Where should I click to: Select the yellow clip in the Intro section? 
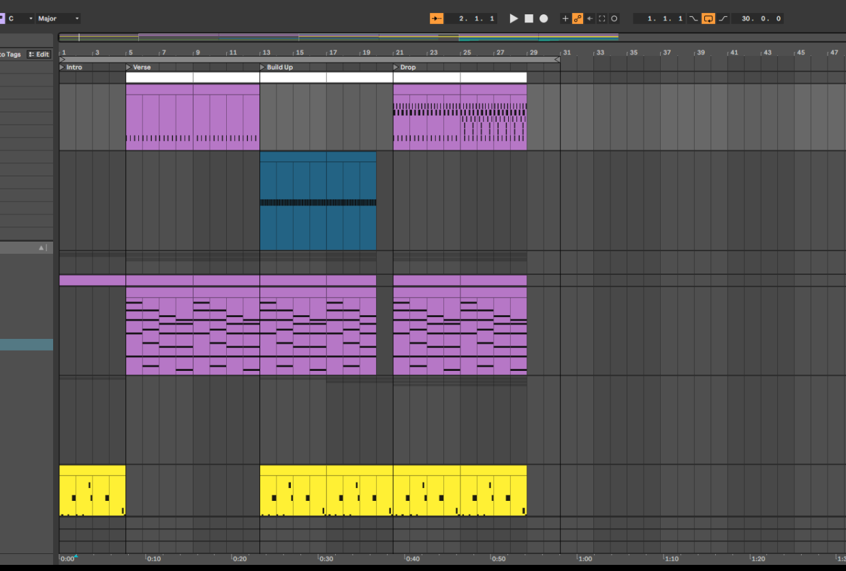tap(93, 491)
